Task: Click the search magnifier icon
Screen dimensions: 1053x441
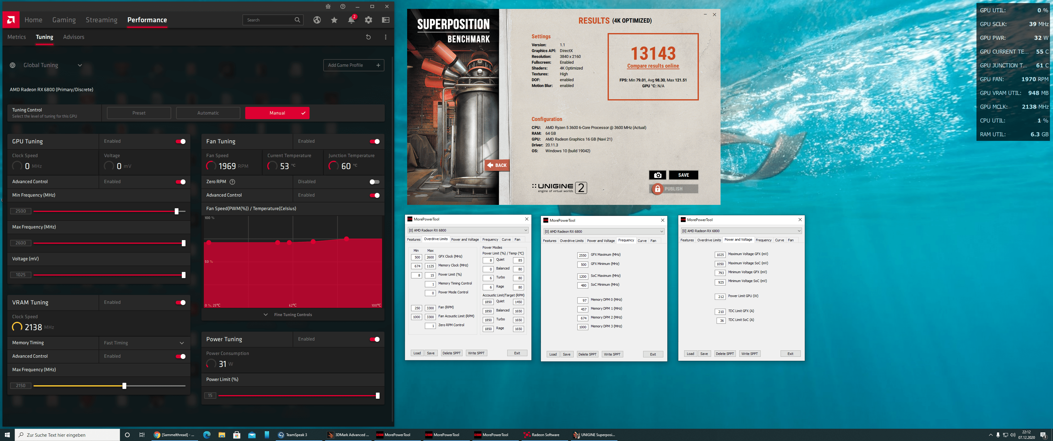Action: click(297, 20)
